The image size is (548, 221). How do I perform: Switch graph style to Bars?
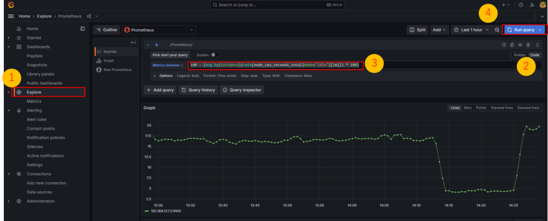pos(468,108)
